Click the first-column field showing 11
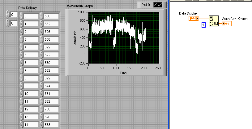This screenshot has width=252, height=129. coord(31,101)
